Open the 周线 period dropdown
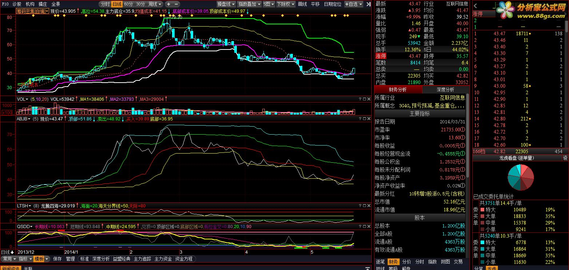 [x=155, y=4]
